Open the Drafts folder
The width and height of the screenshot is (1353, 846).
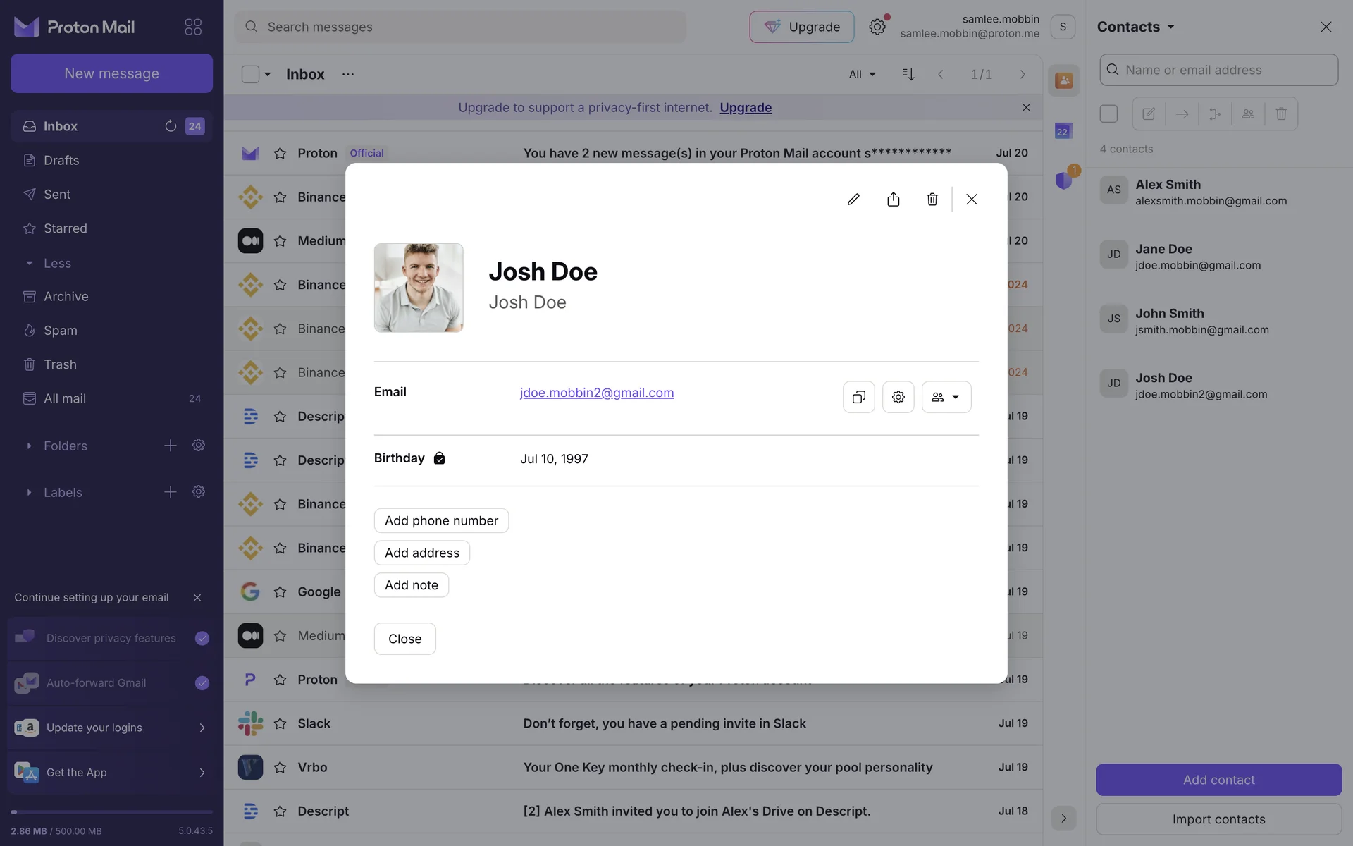pyautogui.click(x=61, y=160)
